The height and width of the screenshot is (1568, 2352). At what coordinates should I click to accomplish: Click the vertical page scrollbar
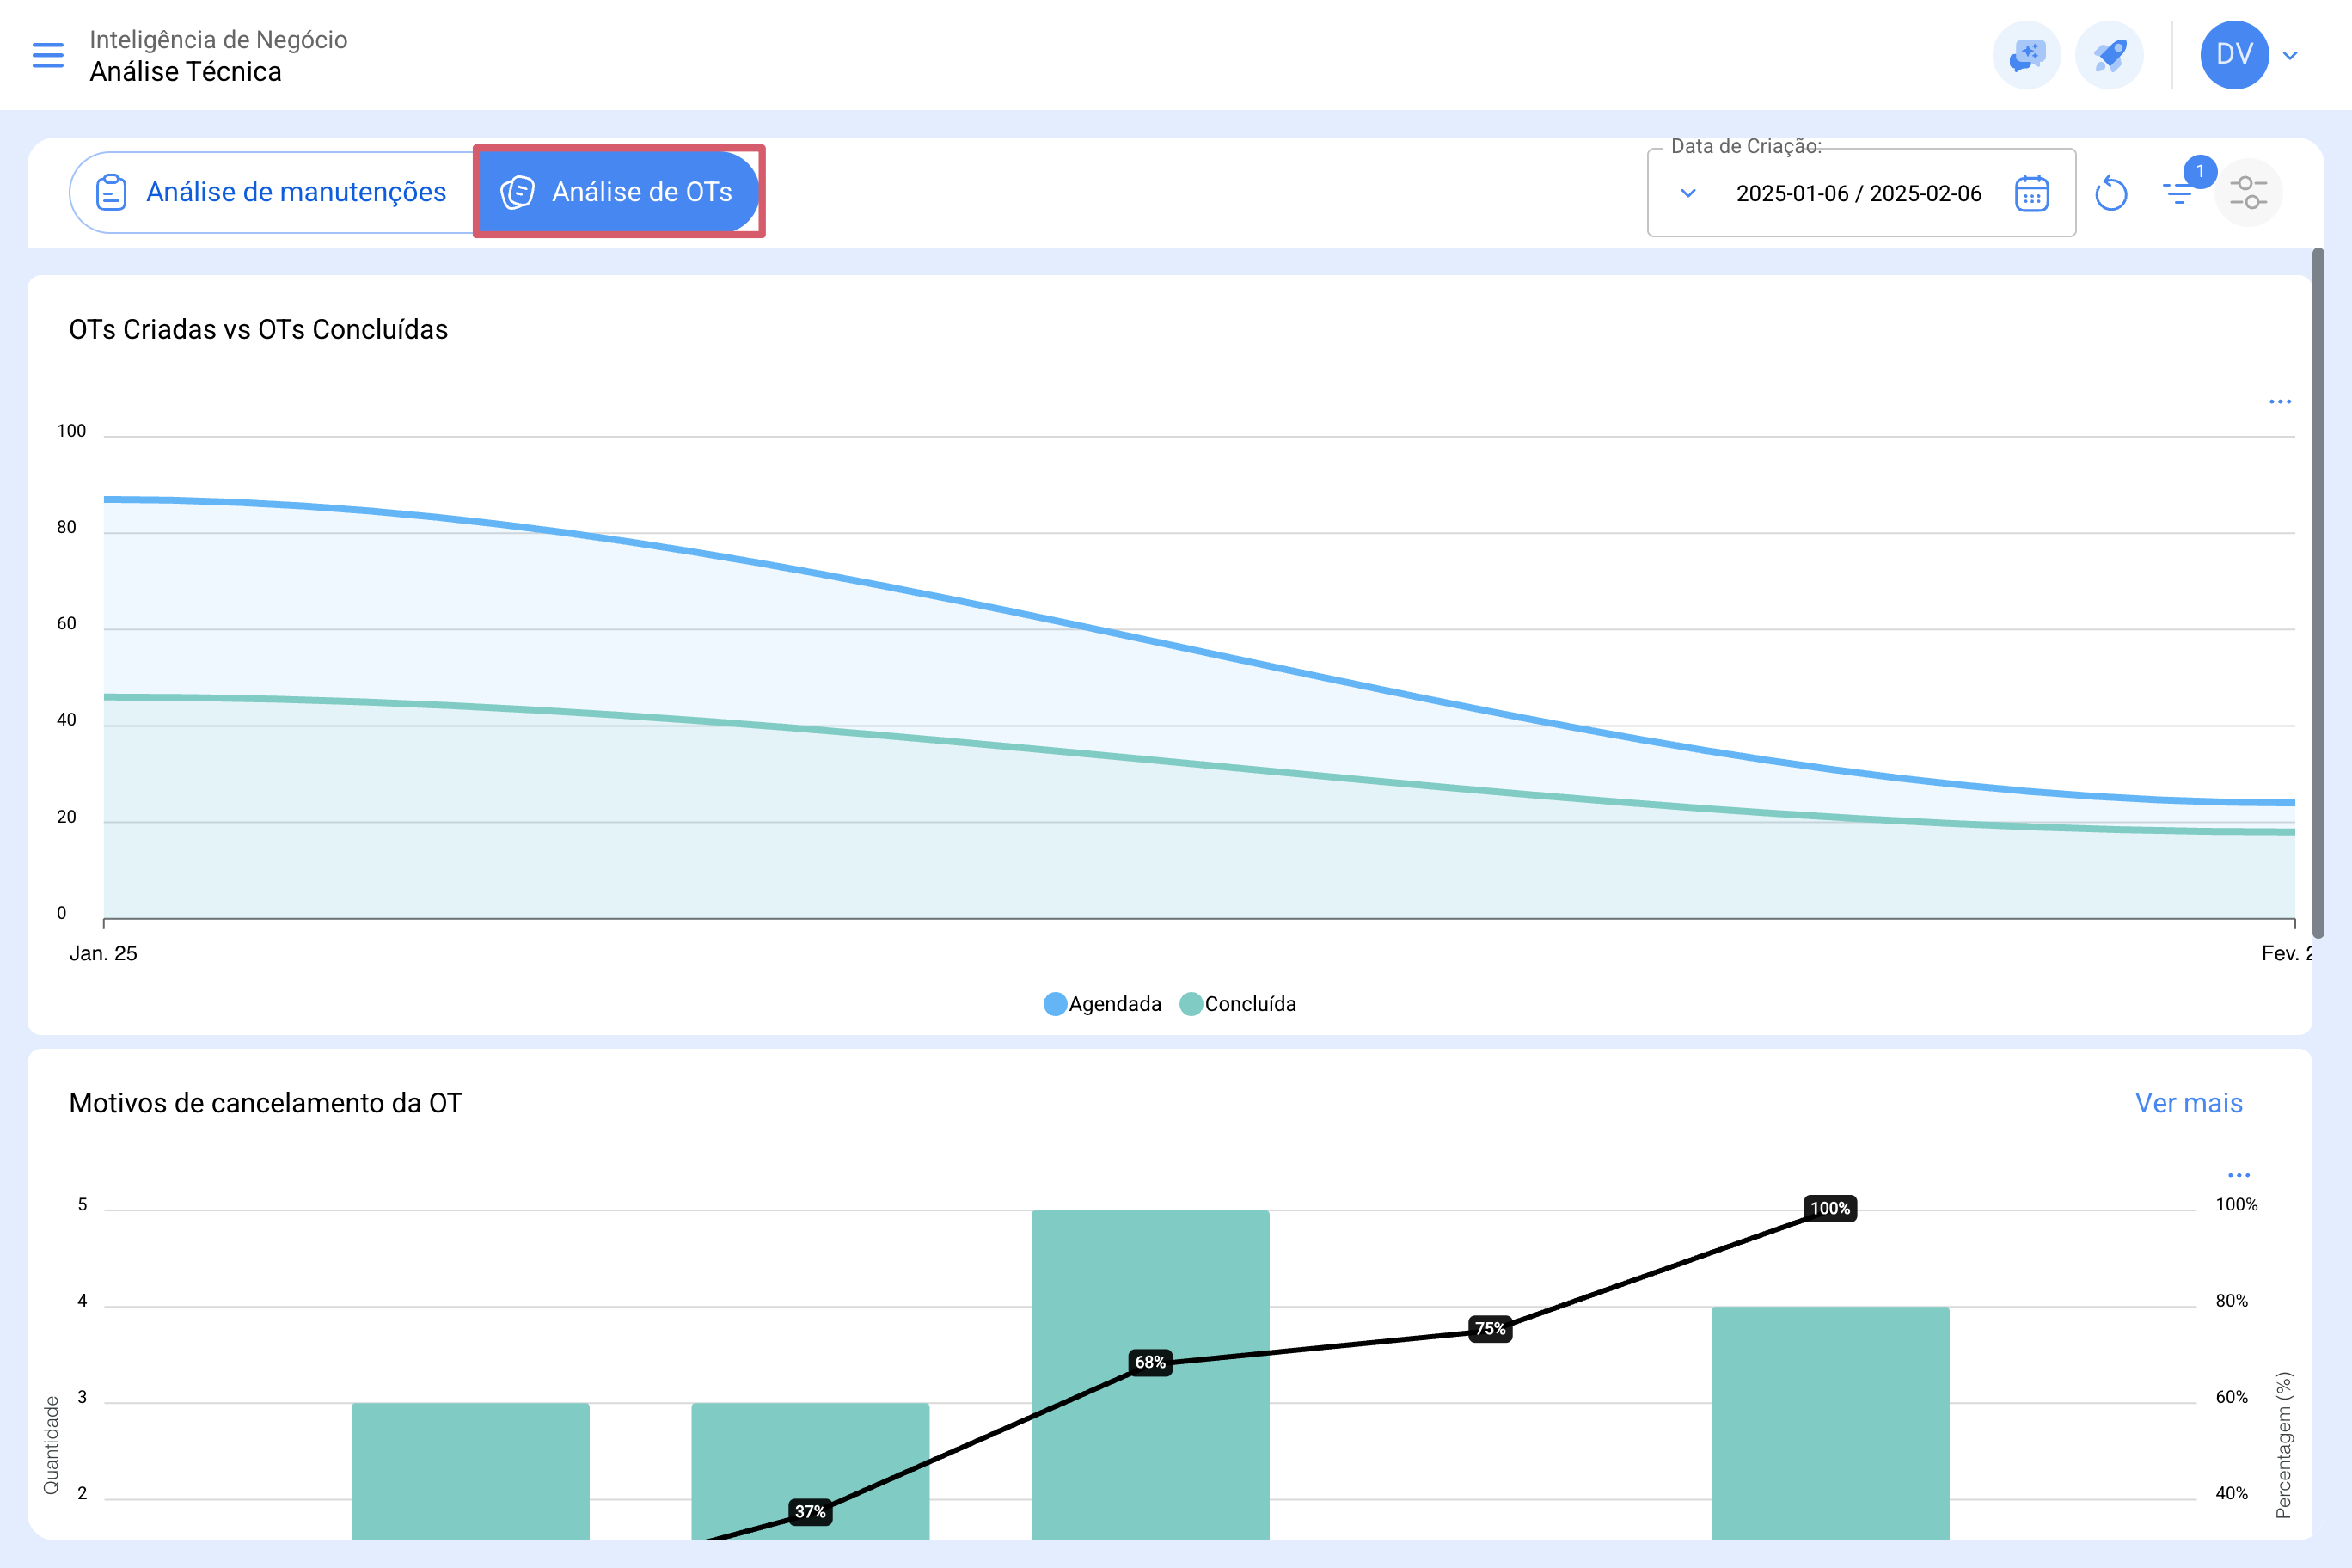pyautogui.click(x=2318, y=593)
